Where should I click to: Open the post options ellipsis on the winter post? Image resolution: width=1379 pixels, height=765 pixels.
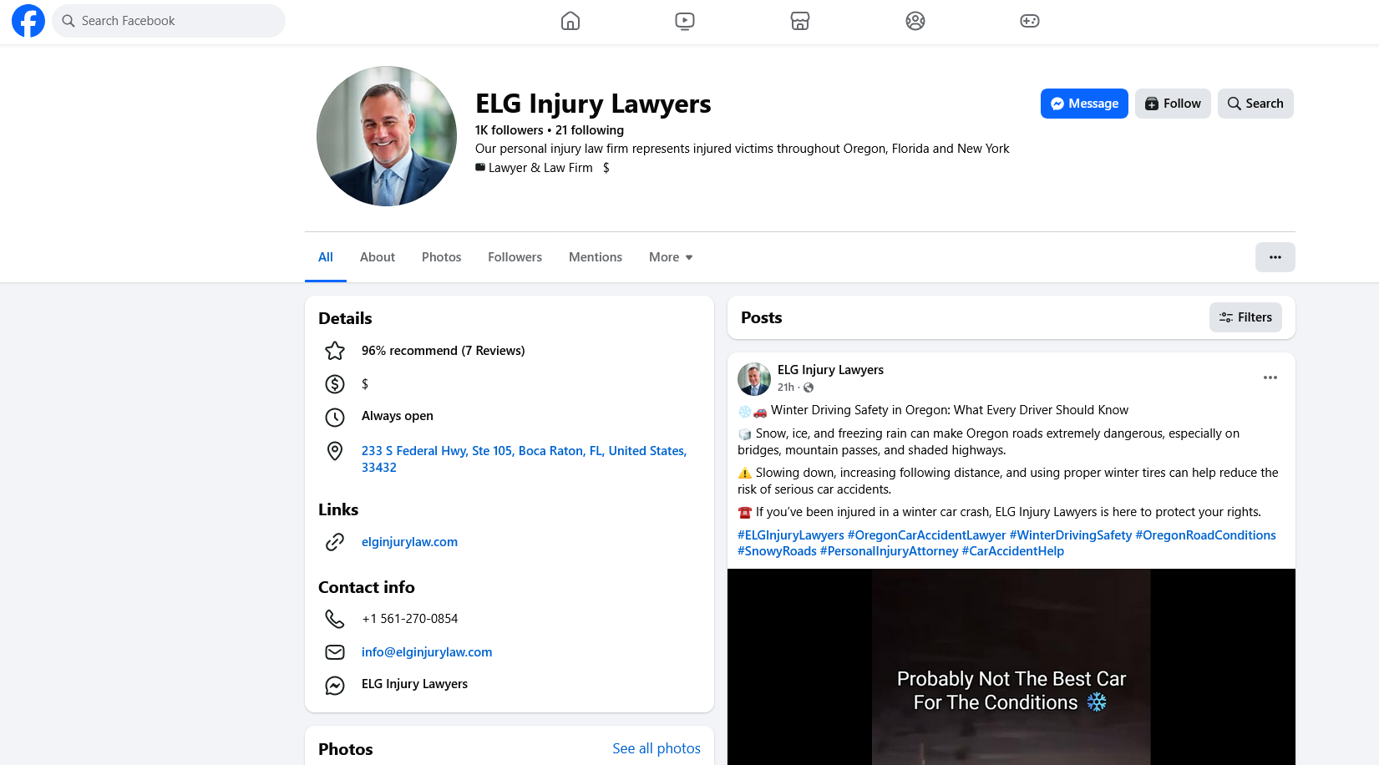click(x=1270, y=377)
